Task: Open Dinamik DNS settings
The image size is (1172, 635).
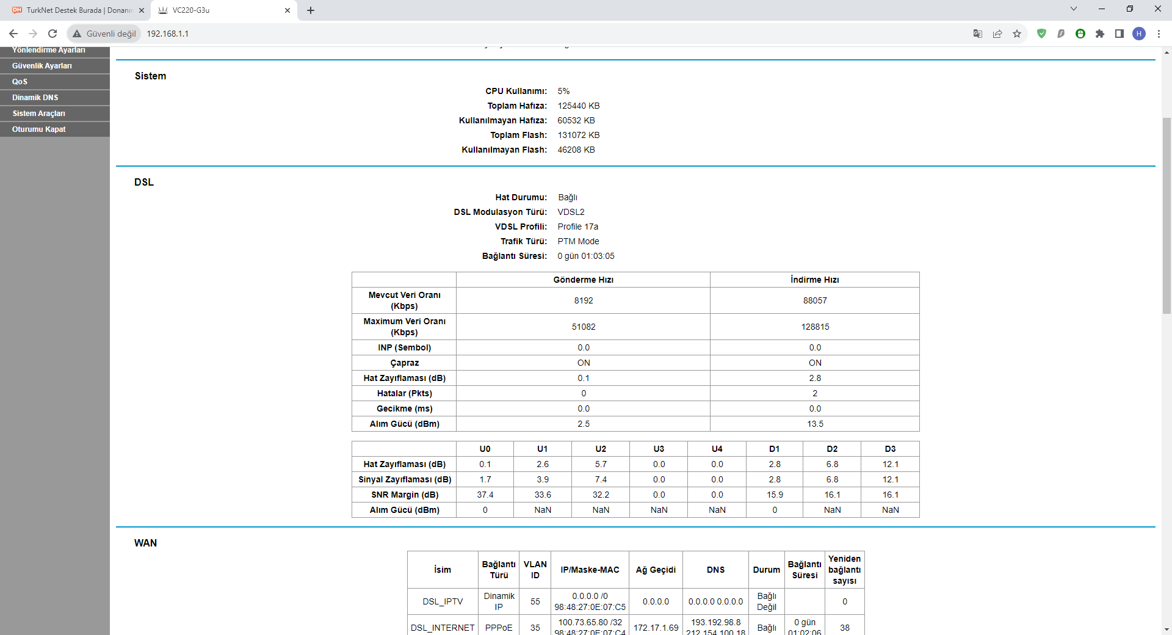Action: coord(55,98)
